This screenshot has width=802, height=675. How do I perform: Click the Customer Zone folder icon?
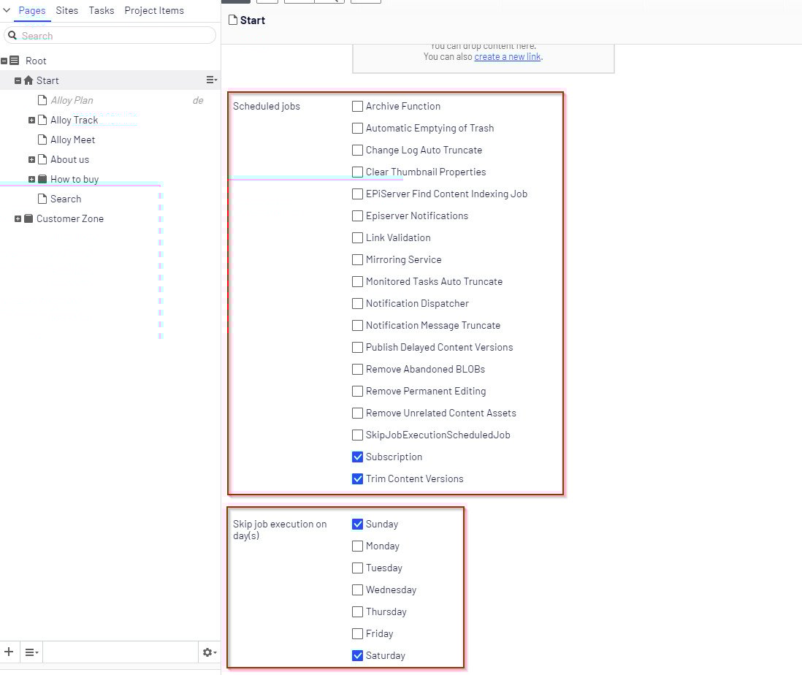click(x=28, y=218)
